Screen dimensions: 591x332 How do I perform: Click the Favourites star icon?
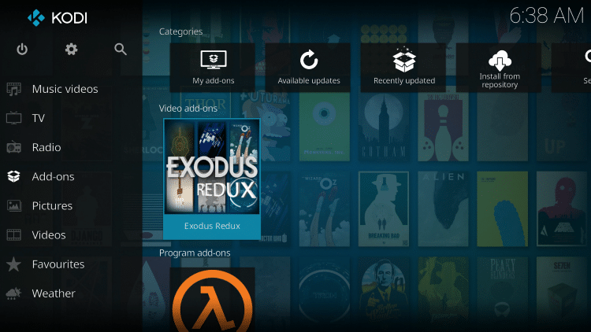point(14,264)
